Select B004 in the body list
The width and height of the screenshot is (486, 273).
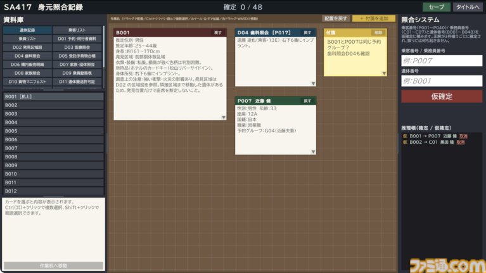click(x=53, y=122)
